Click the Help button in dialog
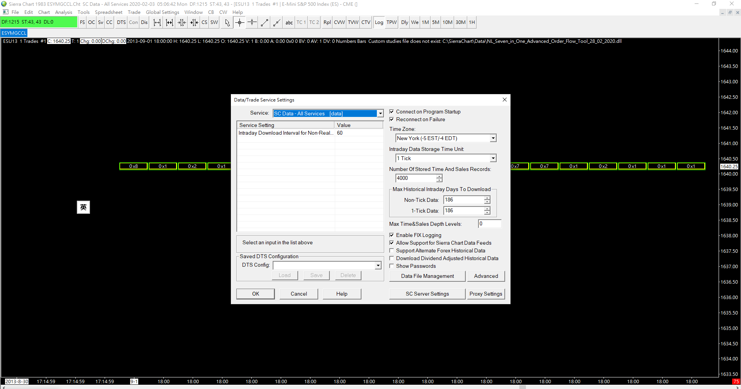Viewport: 741px width, 389px height. [342, 294]
